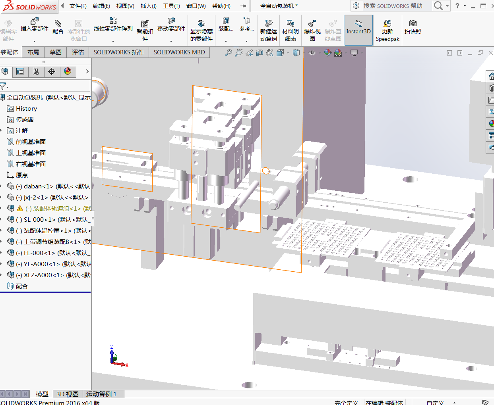Click the Edit Appearance color-ball icon
The image size is (494, 405).
pos(327,53)
